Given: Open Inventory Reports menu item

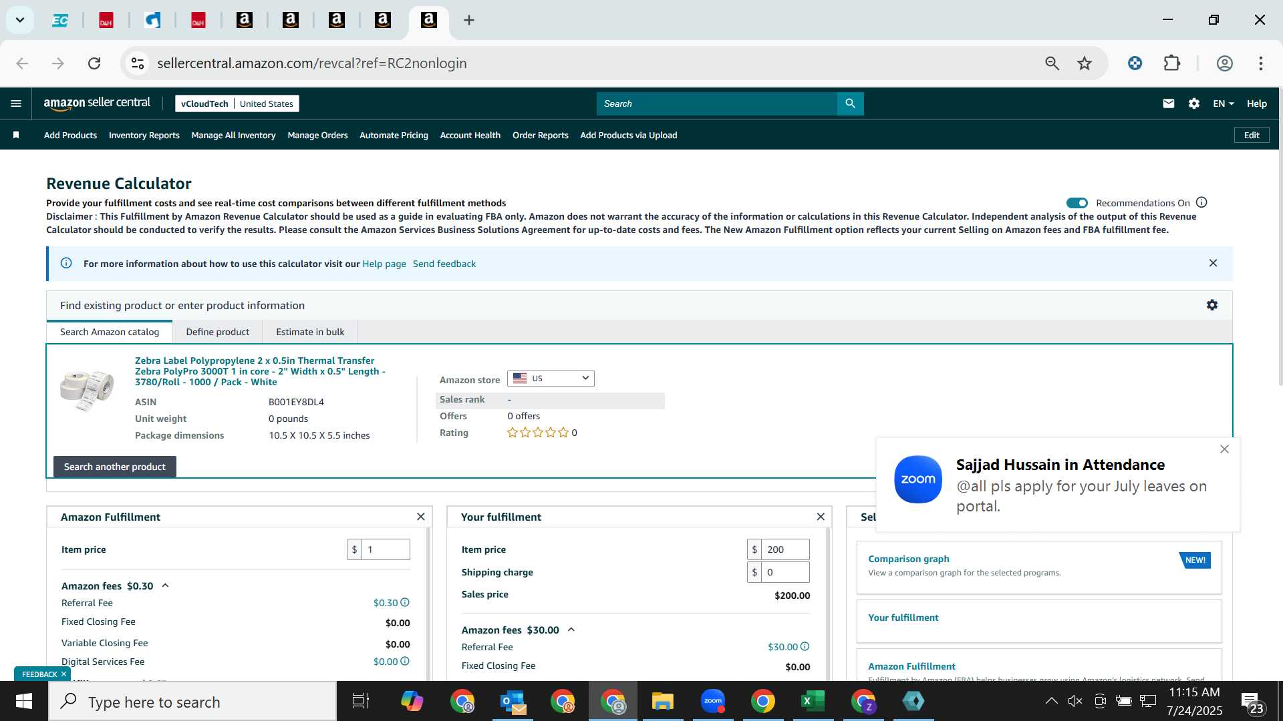Looking at the screenshot, I should click(144, 135).
